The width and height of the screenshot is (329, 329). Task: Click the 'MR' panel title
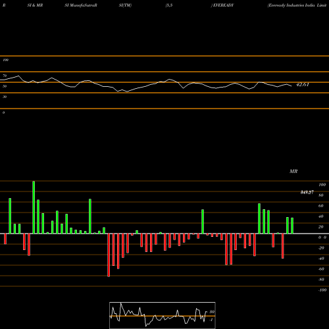point(293,171)
